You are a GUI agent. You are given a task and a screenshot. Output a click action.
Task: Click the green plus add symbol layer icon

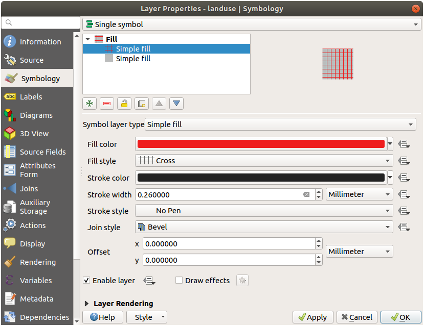[90, 104]
